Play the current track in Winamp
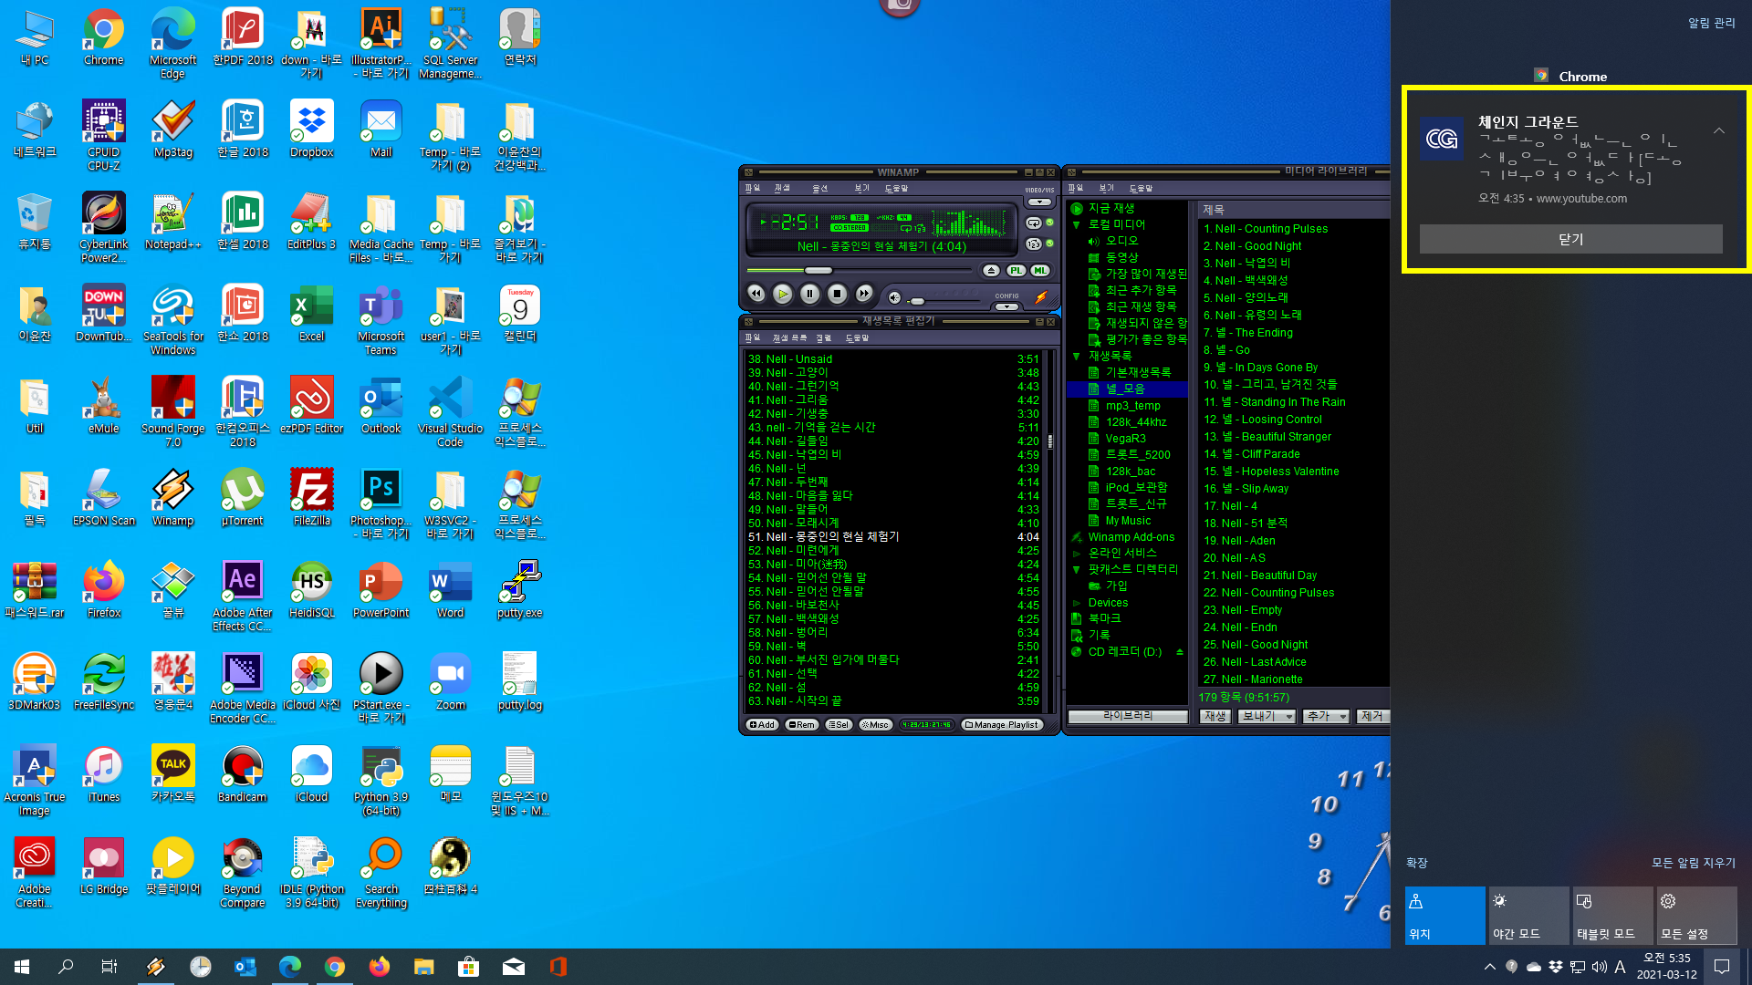The width and height of the screenshot is (1752, 985). [782, 294]
